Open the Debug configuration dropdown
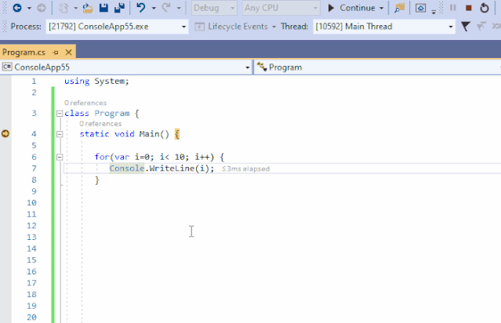Viewport: 501px width, 323px height. [x=214, y=8]
